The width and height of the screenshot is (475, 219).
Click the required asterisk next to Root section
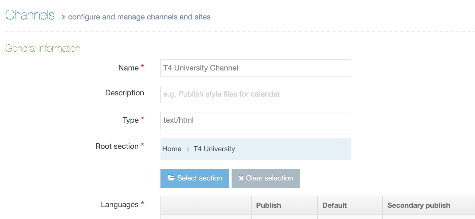click(x=143, y=146)
